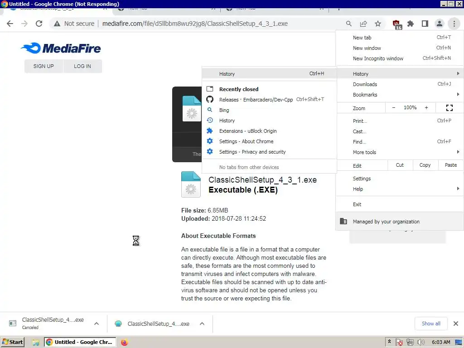Image resolution: width=464 pixels, height=348 pixels.
Task: Click the Windows Start button
Action: coord(12,343)
